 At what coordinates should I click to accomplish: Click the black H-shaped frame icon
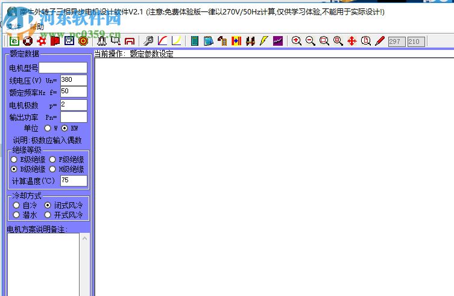pyautogui.click(x=250, y=41)
